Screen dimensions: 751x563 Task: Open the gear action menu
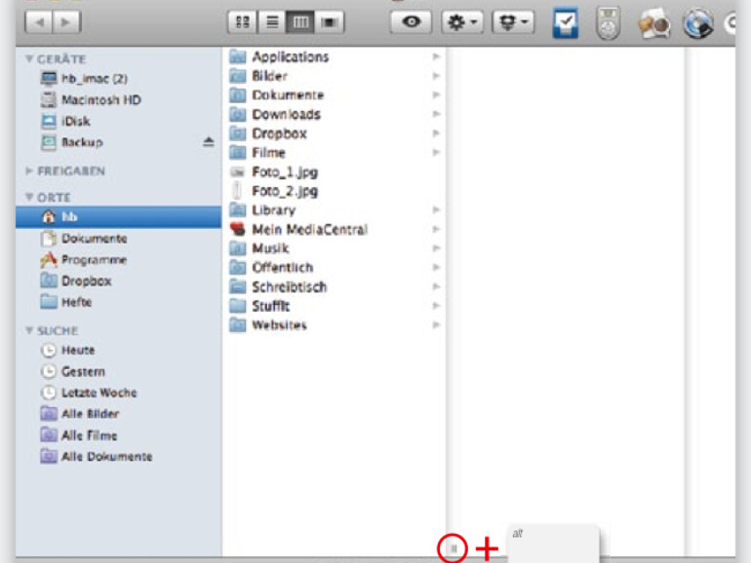coord(461,22)
